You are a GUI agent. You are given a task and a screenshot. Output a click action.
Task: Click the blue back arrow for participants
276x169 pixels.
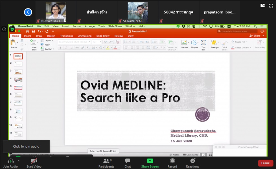pos(28,12)
